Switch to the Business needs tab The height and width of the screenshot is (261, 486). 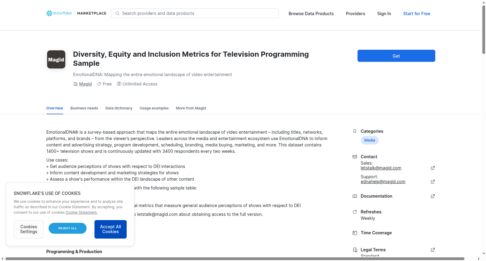pyautogui.click(x=84, y=108)
